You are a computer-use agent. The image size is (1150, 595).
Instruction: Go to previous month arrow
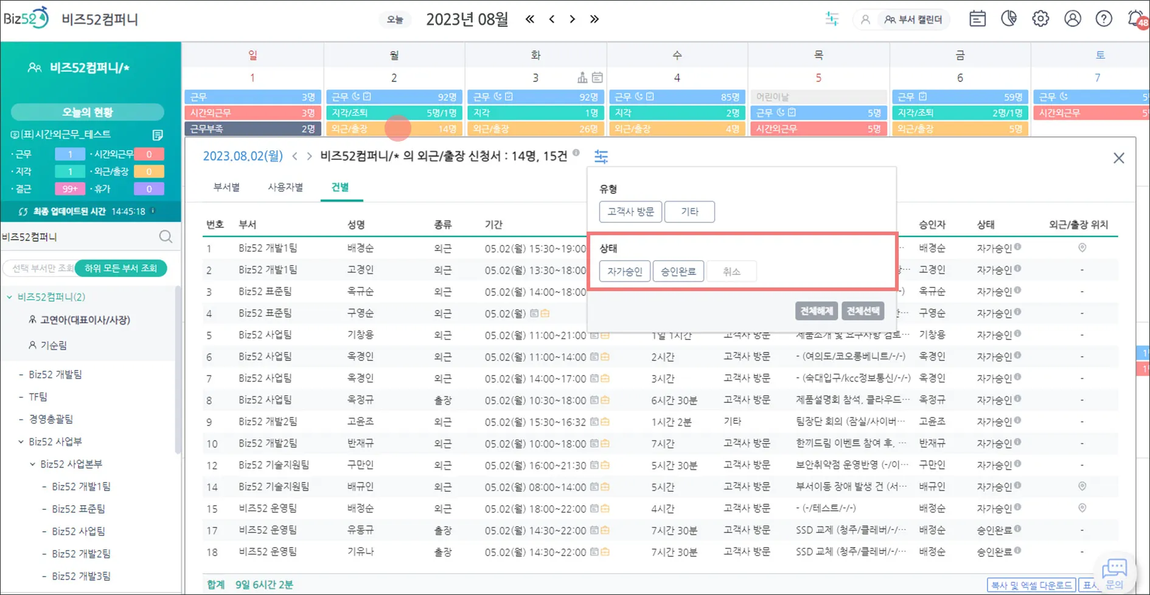tap(552, 19)
